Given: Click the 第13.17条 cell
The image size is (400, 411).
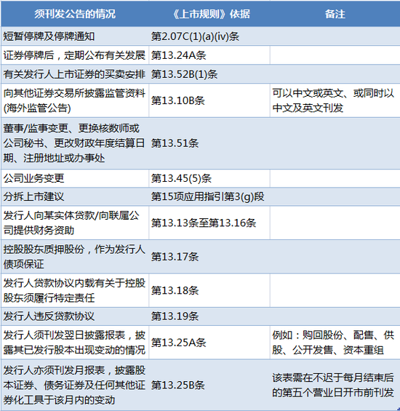Looking at the screenshot, I should coord(209,256).
